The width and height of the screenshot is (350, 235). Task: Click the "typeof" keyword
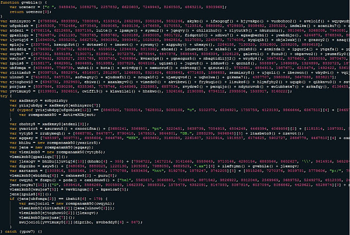(x=26, y=110)
